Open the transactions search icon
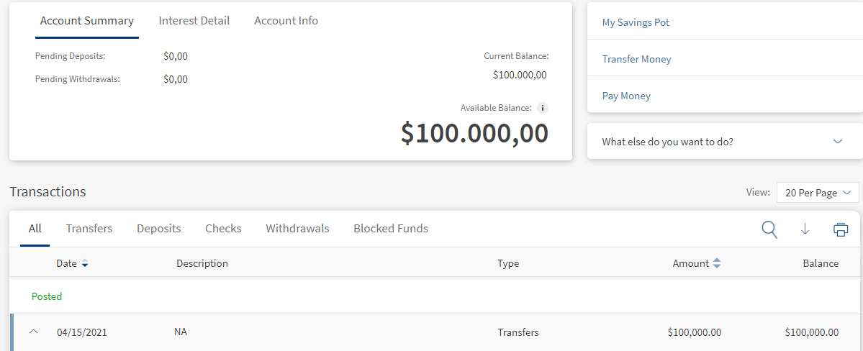The image size is (863, 351). tap(769, 229)
